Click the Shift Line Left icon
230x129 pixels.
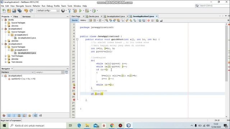click(140, 20)
